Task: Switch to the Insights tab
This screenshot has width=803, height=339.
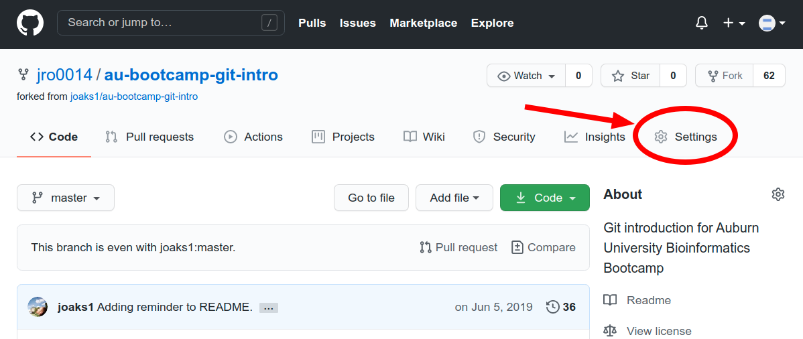Action: pyautogui.click(x=595, y=137)
